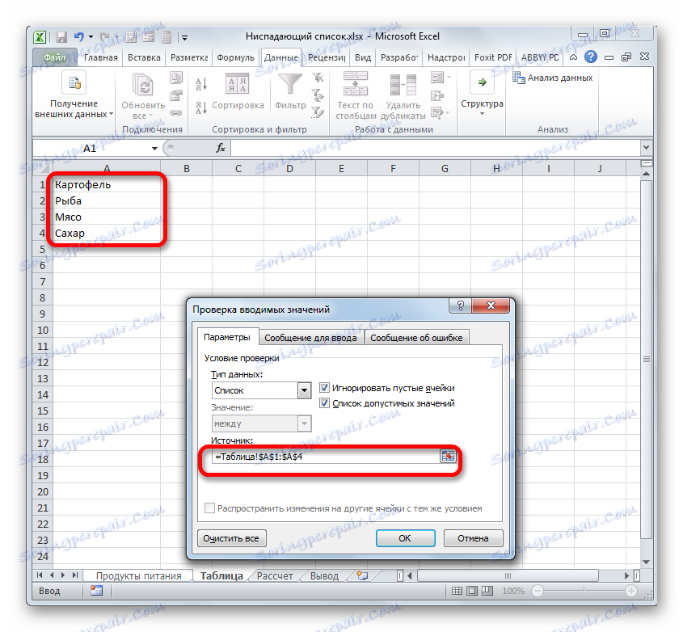Toggle Распространить изменения на другие ячейки checkbox
The image size is (683, 632).
209,508
